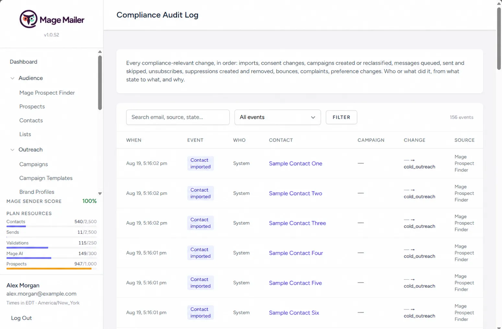Click the main page vertical scrollbar thumb
The height and width of the screenshot is (329, 502).
pyautogui.click(x=499, y=38)
